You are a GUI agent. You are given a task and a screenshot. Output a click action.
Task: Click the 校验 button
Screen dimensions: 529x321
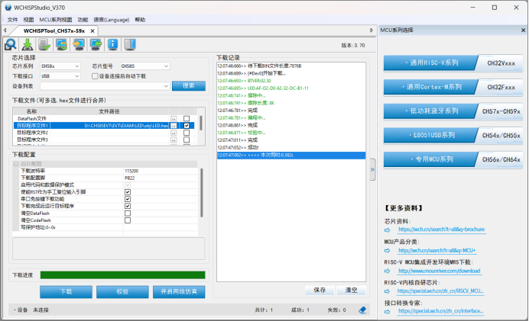(122, 292)
